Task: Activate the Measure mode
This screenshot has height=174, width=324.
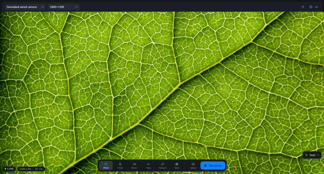Action: (163, 165)
